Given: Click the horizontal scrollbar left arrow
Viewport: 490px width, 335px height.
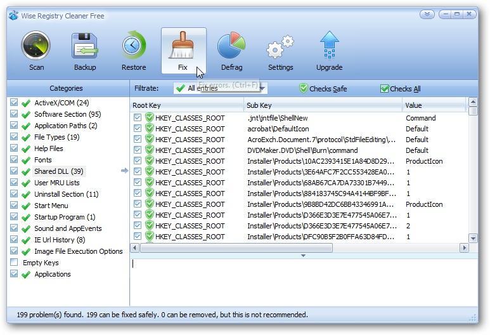Looking at the screenshot, I should pos(134,248).
